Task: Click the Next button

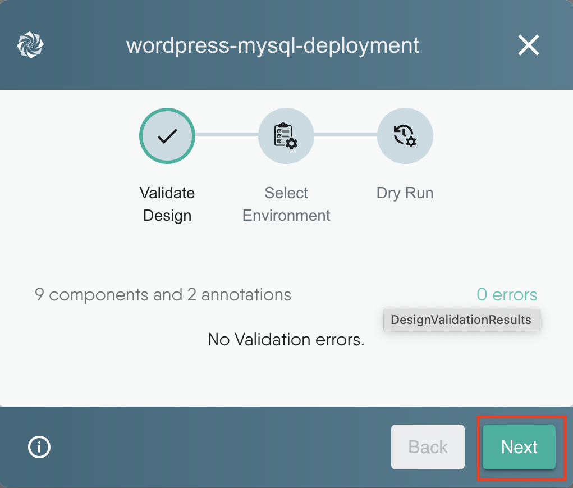Action: pyautogui.click(x=519, y=447)
